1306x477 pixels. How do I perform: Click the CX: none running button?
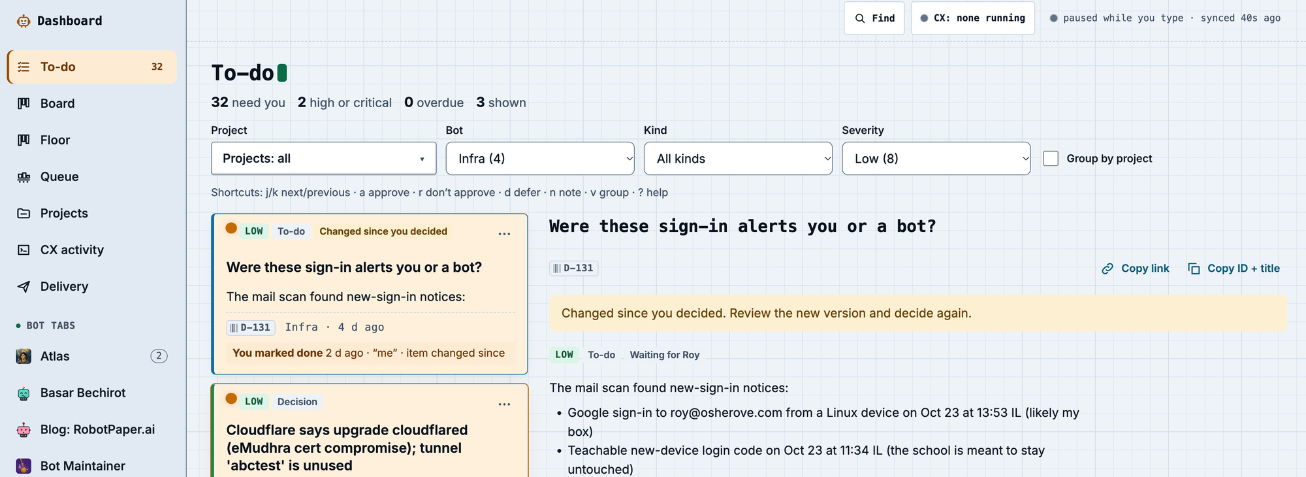point(973,18)
